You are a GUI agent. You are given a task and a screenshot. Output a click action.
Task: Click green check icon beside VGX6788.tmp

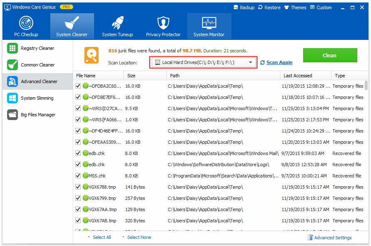86,187
